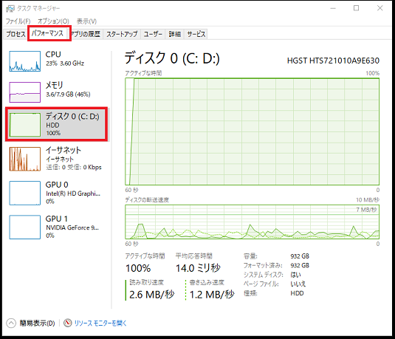Switch to the スタートアップ tab
Viewport: 395px width, 339px height.
point(122,34)
